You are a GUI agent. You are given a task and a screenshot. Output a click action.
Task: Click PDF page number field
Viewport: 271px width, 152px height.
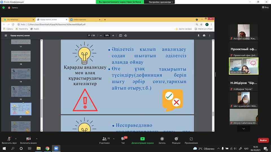[89, 35]
